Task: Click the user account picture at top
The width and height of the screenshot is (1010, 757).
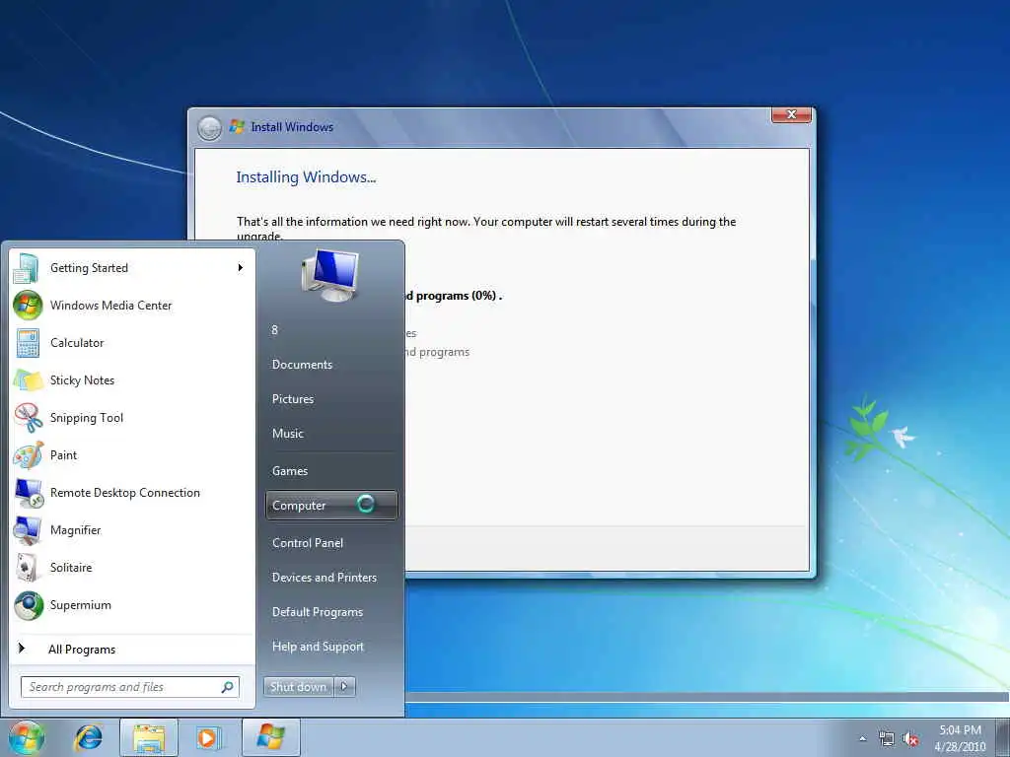Action: [329, 276]
